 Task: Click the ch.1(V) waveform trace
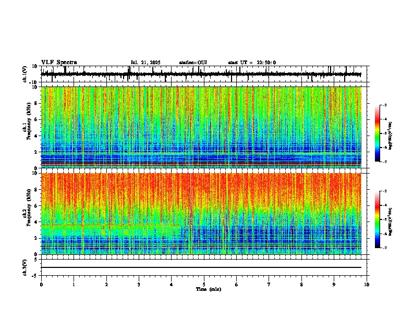point(201,74)
